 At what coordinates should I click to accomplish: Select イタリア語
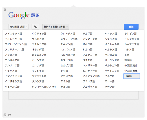pos(11,71)
